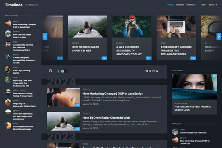Click Design category label in carousel card
This screenshot has width=222, height=148.
pyautogui.click(x=120, y=43)
